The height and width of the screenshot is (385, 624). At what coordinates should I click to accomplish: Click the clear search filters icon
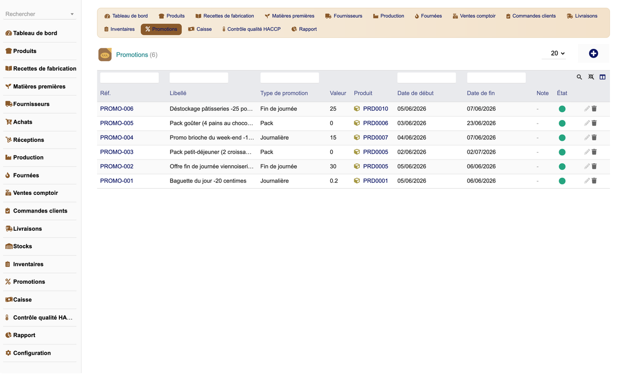[591, 77]
